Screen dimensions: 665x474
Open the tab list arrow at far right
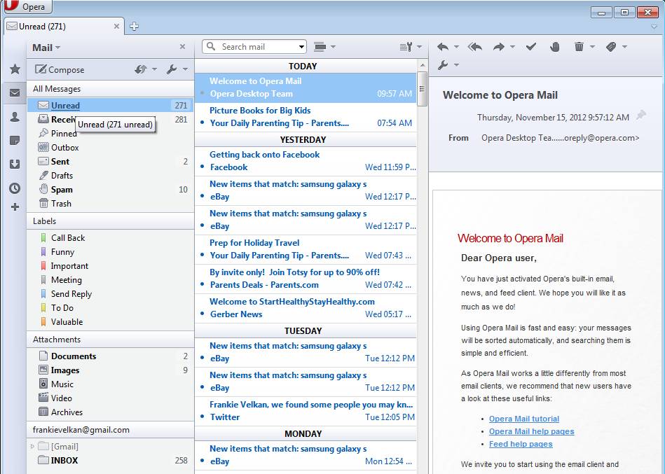pyautogui.click(x=654, y=27)
